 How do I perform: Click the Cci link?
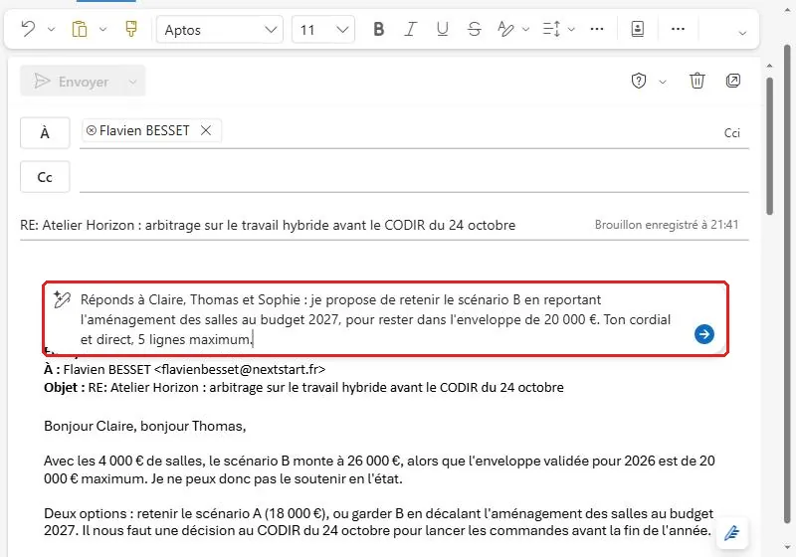[731, 133]
